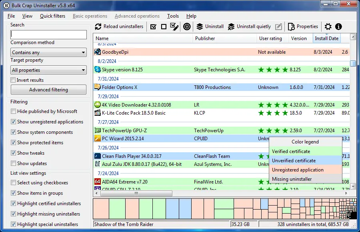This screenshot has width=360, height=232.
Task: Open the Contains any comparison dropdown
Action: coord(48,52)
